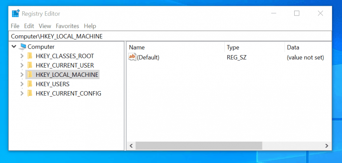Open the File menu

pyautogui.click(x=15, y=26)
